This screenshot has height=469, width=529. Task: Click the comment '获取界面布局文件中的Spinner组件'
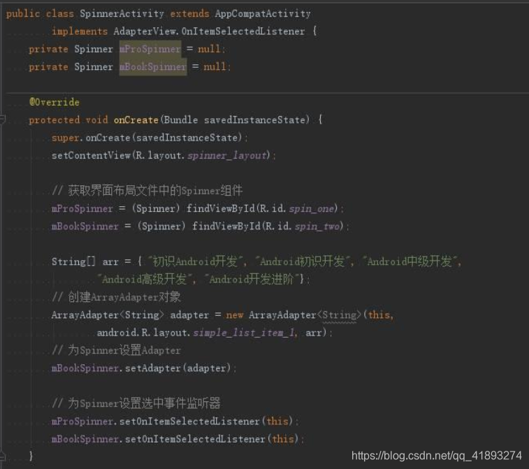coord(147,191)
